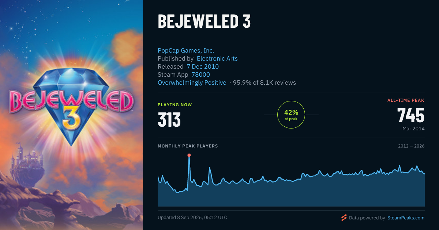Click the SteamPeaks logo icon
Screen dimensions: 439x230
344,218
